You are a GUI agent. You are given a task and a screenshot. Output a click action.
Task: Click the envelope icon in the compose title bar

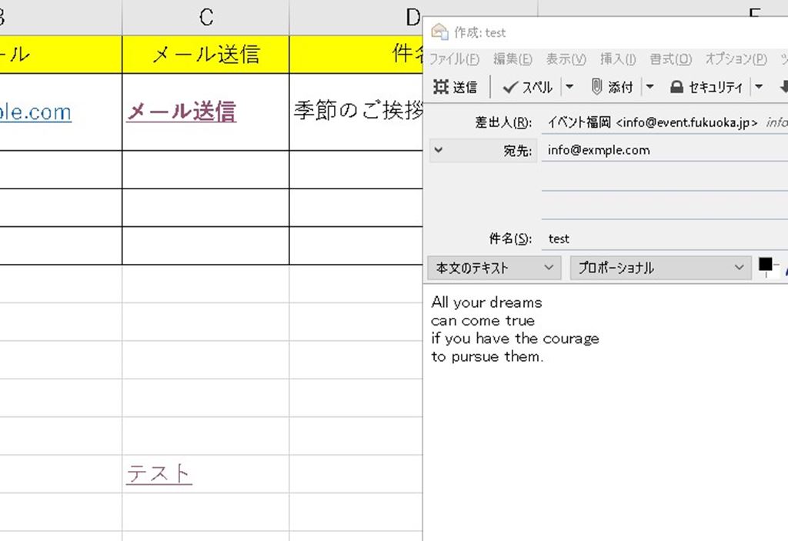(x=439, y=32)
